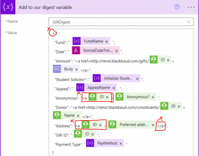The height and width of the screenshot is (156, 199).
Task: Click the variable icon beside the action title
Action: pyautogui.click(x=8, y=7)
